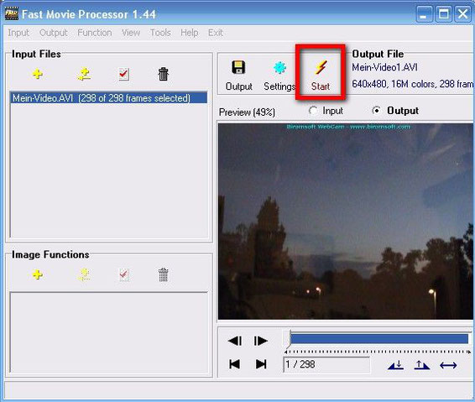Open the Tools menu
Viewport: 475px width, 402px height.
pos(160,33)
